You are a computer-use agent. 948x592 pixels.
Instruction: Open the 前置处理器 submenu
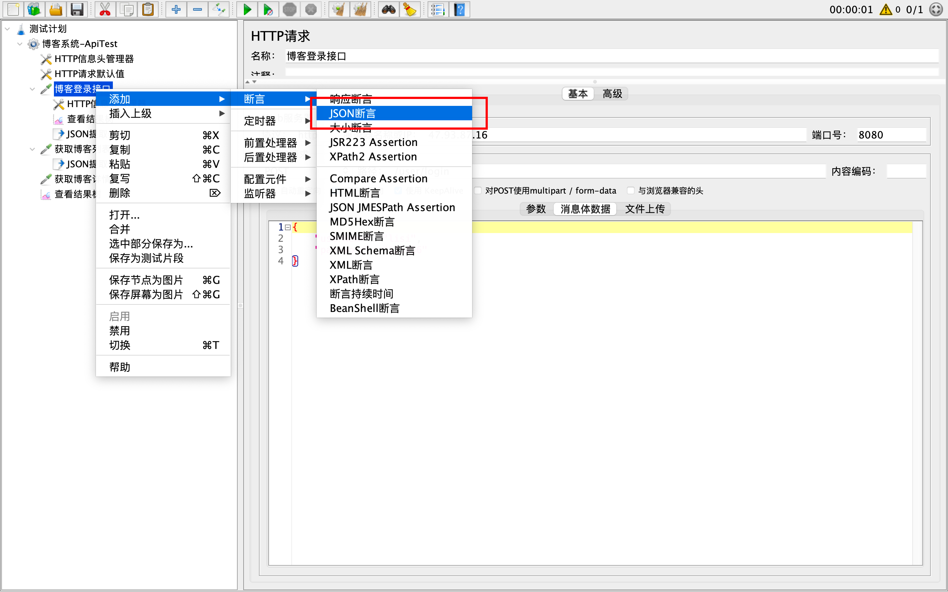click(273, 143)
